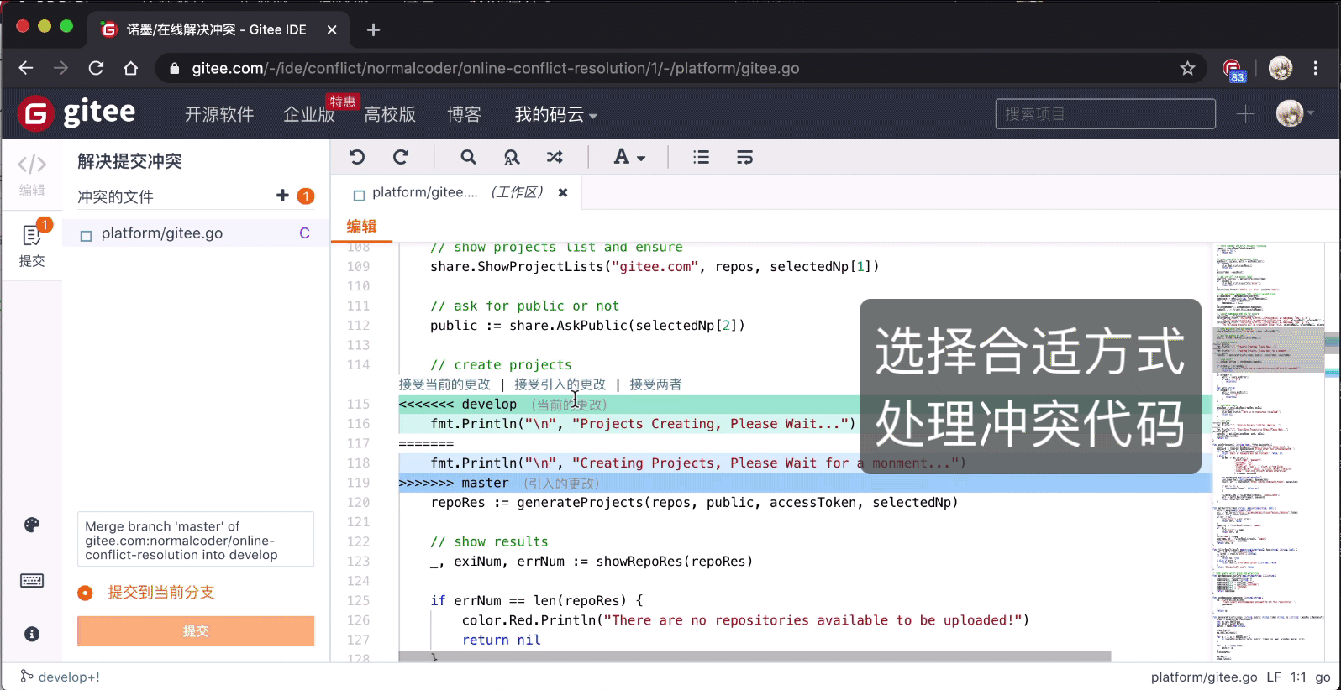
Task: Click the conflict status 'C' marker
Action: point(304,233)
